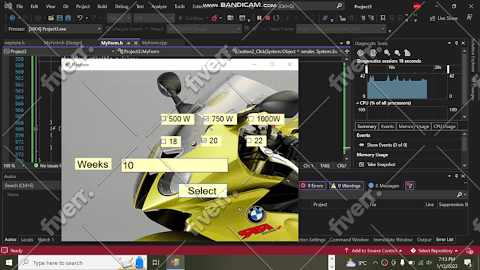Open the editor tab settings gear
Image resolution: width=480 pixels, height=270 pixels.
click(348, 43)
